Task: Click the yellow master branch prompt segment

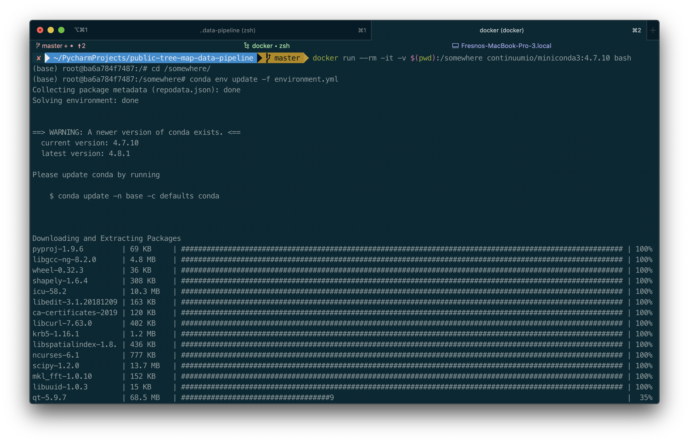Action: pos(283,58)
